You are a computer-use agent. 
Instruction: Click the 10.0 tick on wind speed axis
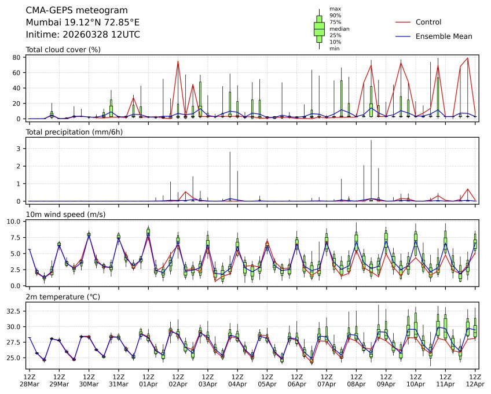tap(14, 222)
